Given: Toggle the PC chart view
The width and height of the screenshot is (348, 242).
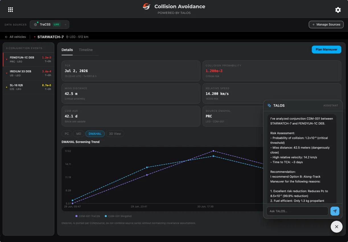Looking at the screenshot, I should click(67, 134).
